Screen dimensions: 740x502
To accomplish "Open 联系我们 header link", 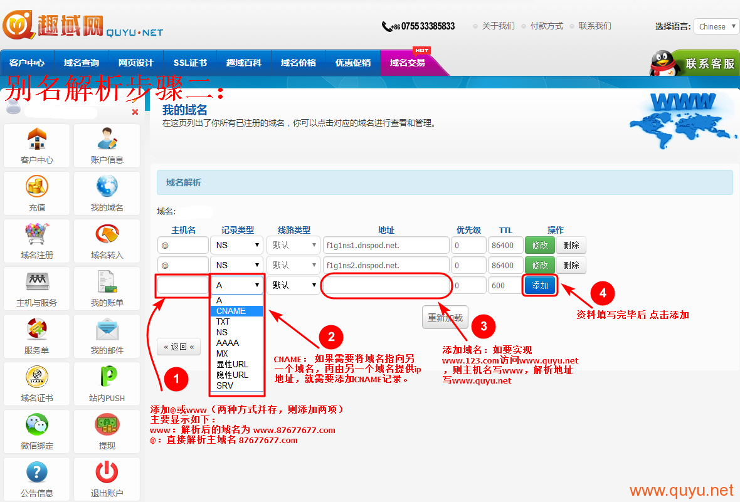I will coord(595,26).
